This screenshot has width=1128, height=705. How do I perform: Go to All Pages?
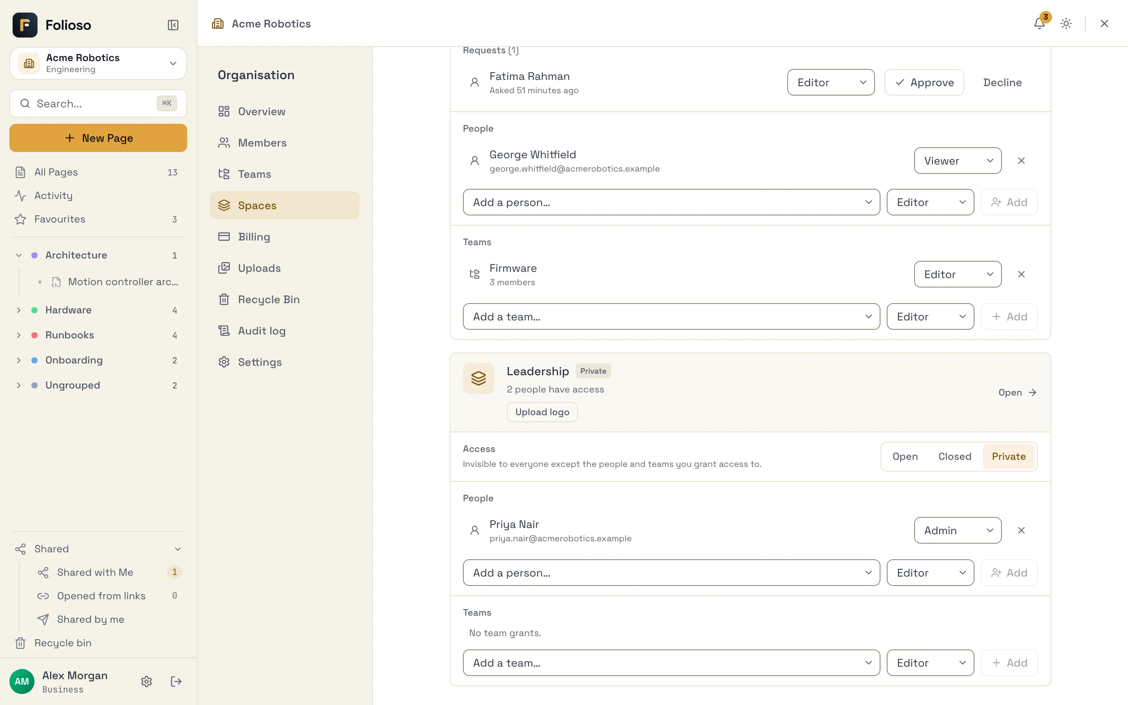(x=98, y=172)
